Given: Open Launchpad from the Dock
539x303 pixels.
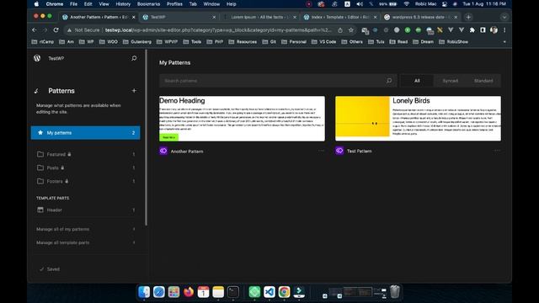Looking at the screenshot, I should [x=173, y=292].
